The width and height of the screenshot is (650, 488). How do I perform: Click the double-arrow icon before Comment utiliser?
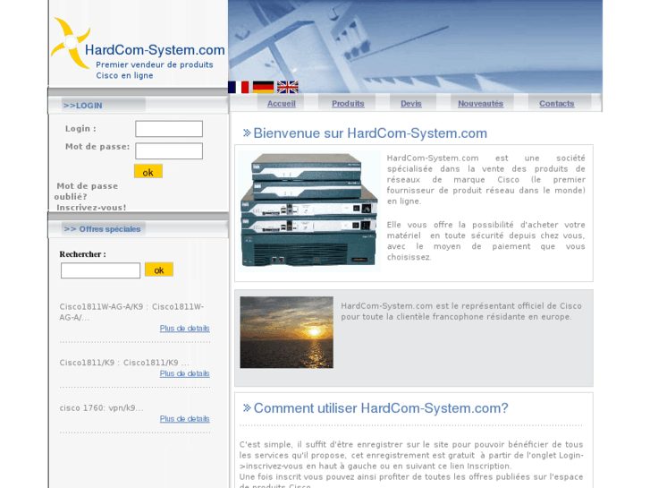coord(247,407)
